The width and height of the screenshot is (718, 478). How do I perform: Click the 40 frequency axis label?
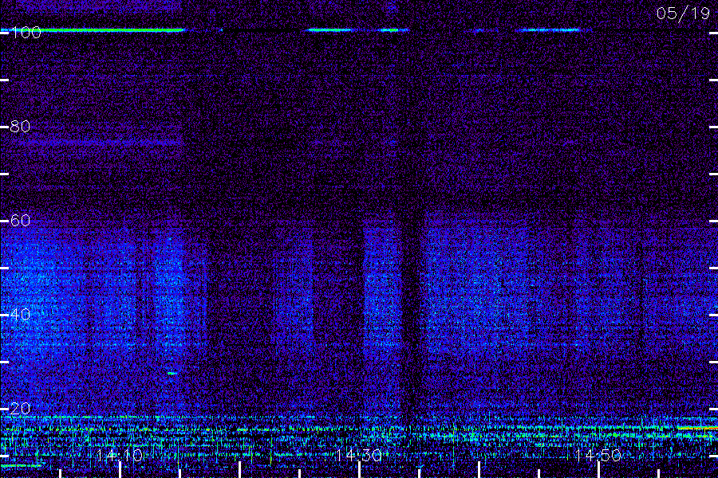20,315
